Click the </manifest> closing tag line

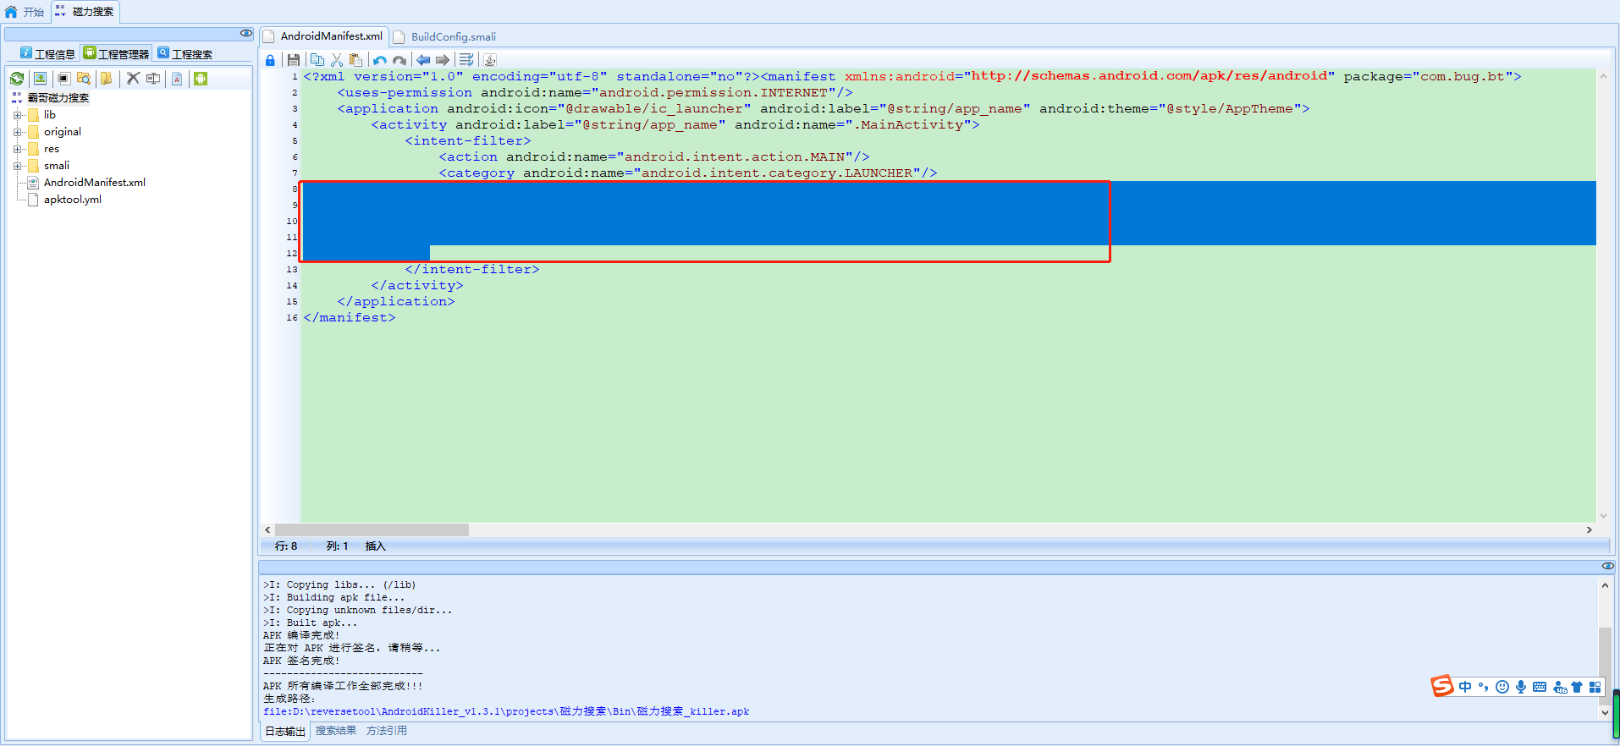coord(350,318)
